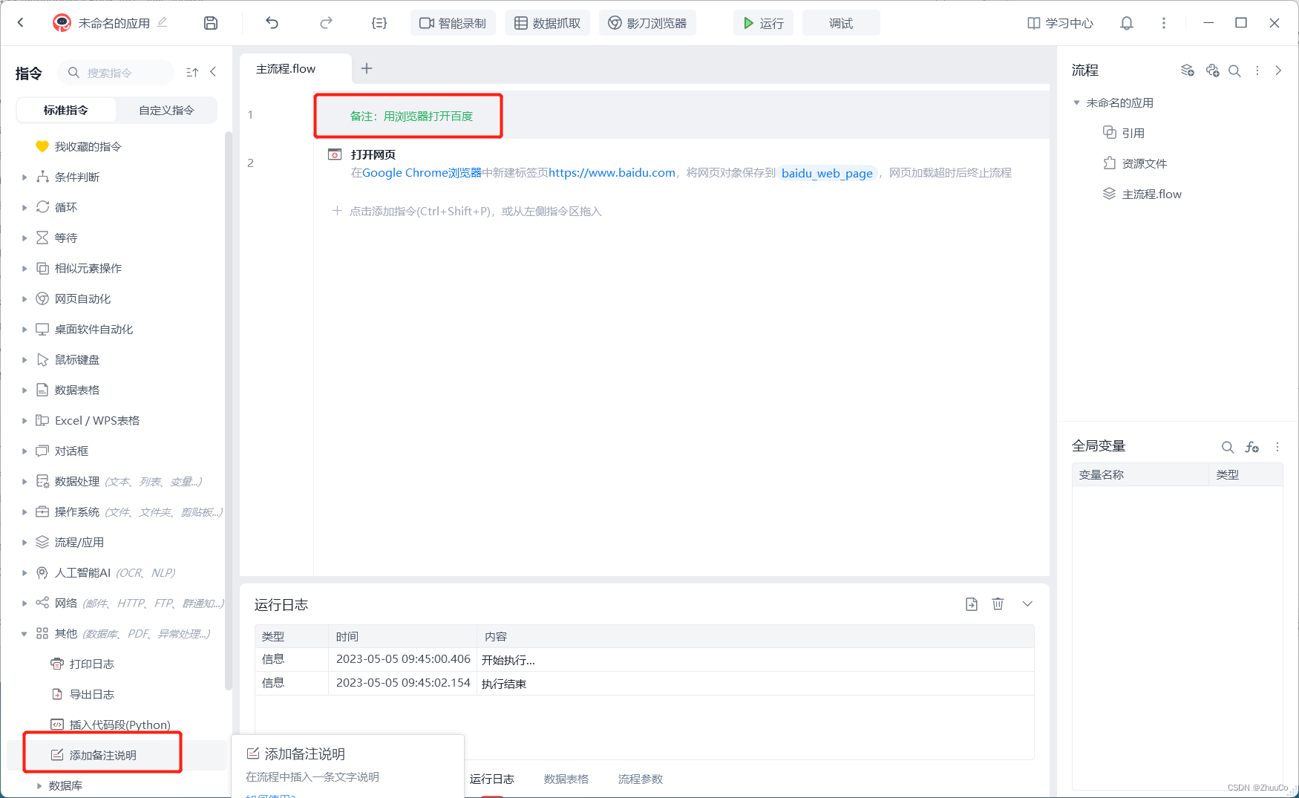Image resolution: width=1299 pixels, height=798 pixels.
Task: Expand the 数据库 subcategory
Action: click(x=39, y=785)
